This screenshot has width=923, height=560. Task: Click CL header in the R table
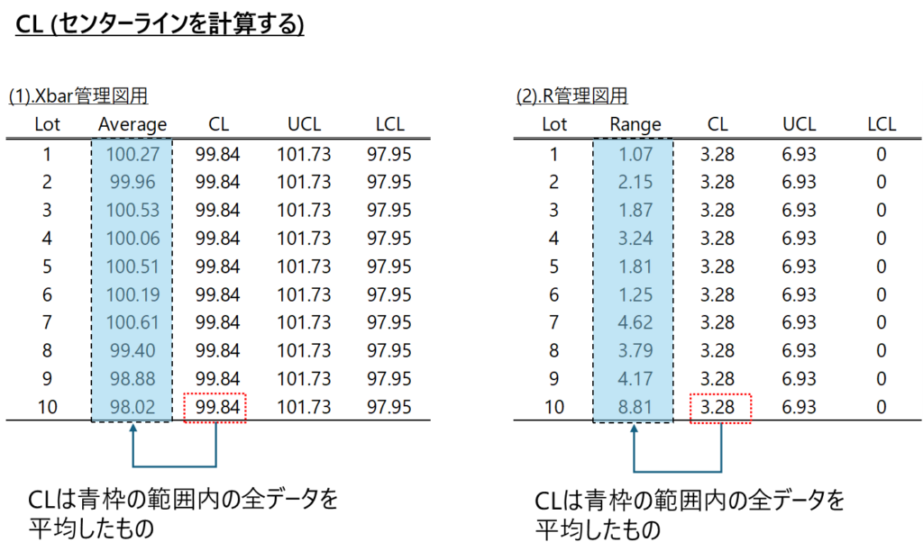717,124
